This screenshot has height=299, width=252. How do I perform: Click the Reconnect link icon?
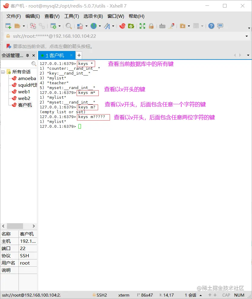pyautogui.click(x=42, y=26)
